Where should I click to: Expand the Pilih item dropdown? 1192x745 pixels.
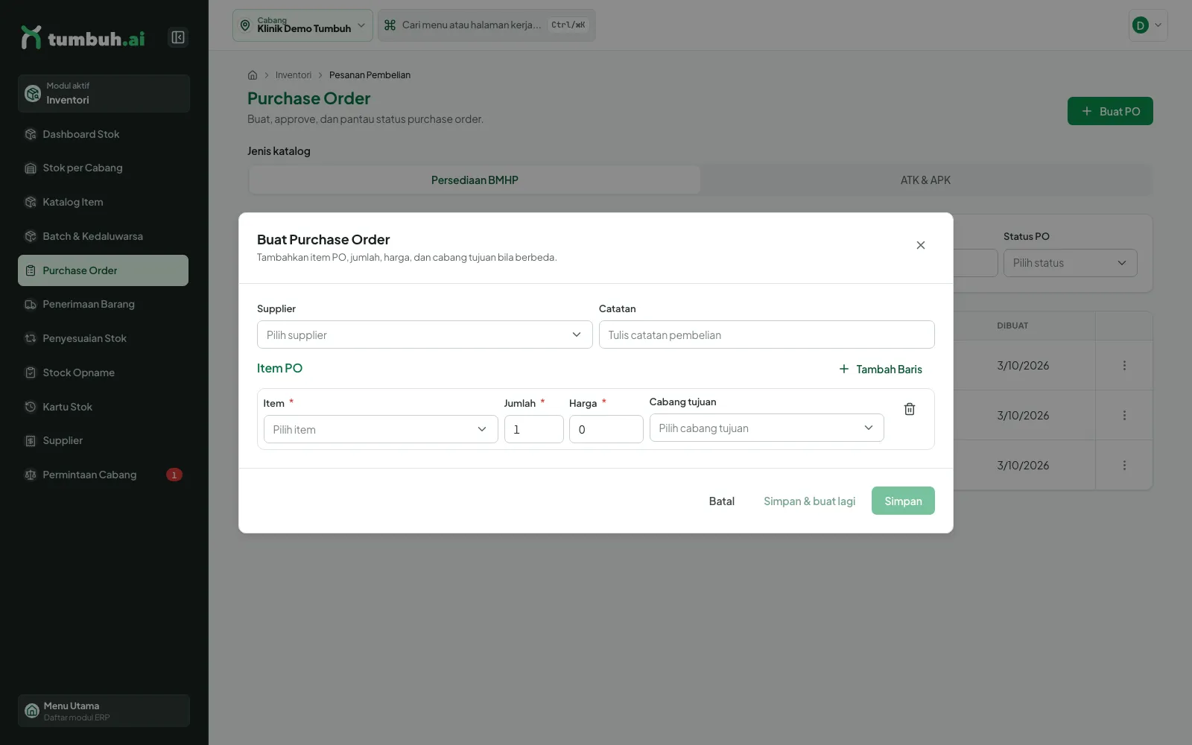(381, 429)
